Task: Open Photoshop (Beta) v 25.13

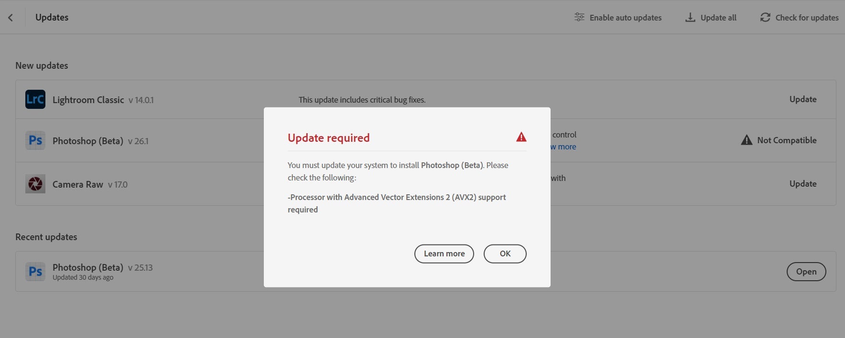Action: pos(806,272)
